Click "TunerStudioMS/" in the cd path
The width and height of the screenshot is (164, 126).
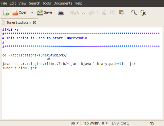point(53,55)
